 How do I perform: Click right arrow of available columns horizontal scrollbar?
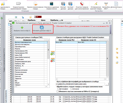(46, 86)
